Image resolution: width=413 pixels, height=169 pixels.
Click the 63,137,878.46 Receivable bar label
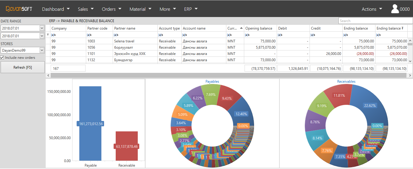pyautogui.click(x=127, y=146)
